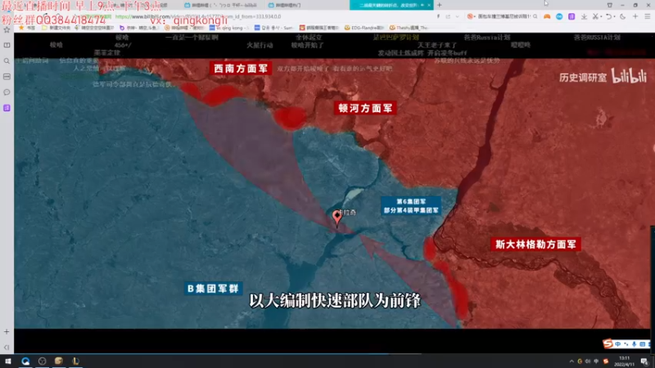The height and width of the screenshot is (368, 655).
Task: Click the bilibili logo watermark in video
Action: click(629, 76)
